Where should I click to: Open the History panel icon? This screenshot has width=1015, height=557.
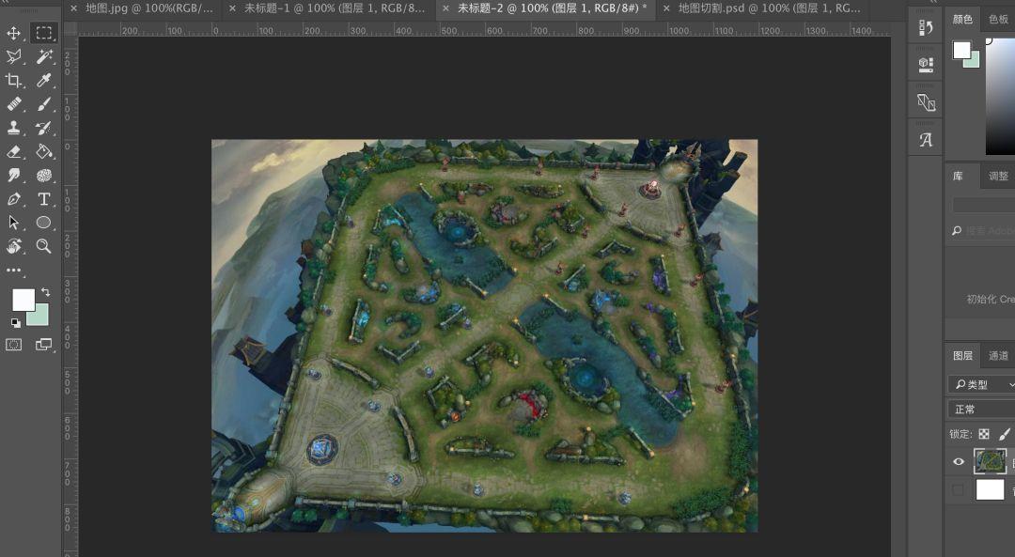926,27
